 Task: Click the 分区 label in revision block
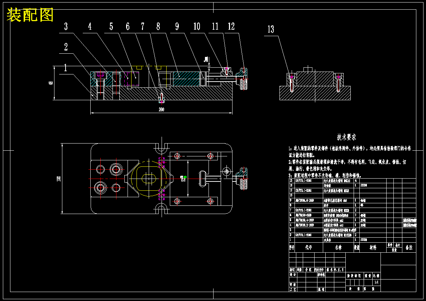click(x=308, y=270)
